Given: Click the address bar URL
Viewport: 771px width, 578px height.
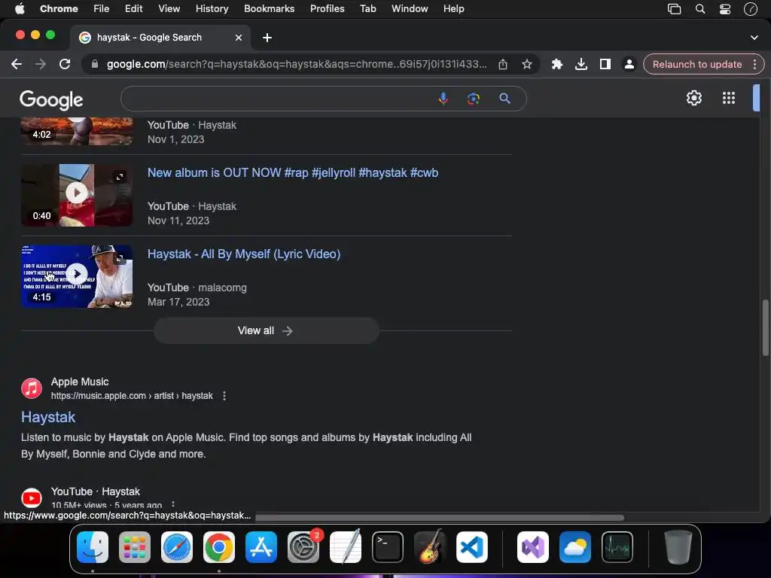Looking at the screenshot, I should (297, 65).
